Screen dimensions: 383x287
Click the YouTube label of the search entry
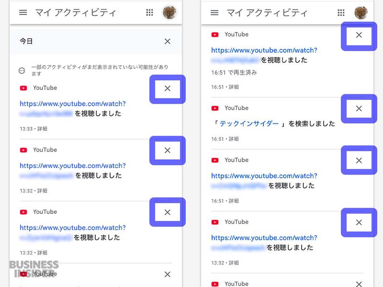coord(237,108)
